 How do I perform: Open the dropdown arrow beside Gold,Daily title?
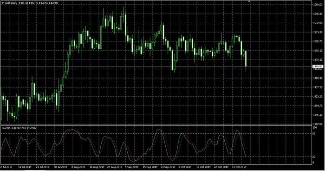(2, 3)
